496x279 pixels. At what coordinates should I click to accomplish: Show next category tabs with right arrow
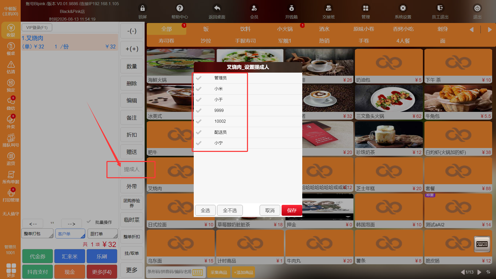[490, 29]
